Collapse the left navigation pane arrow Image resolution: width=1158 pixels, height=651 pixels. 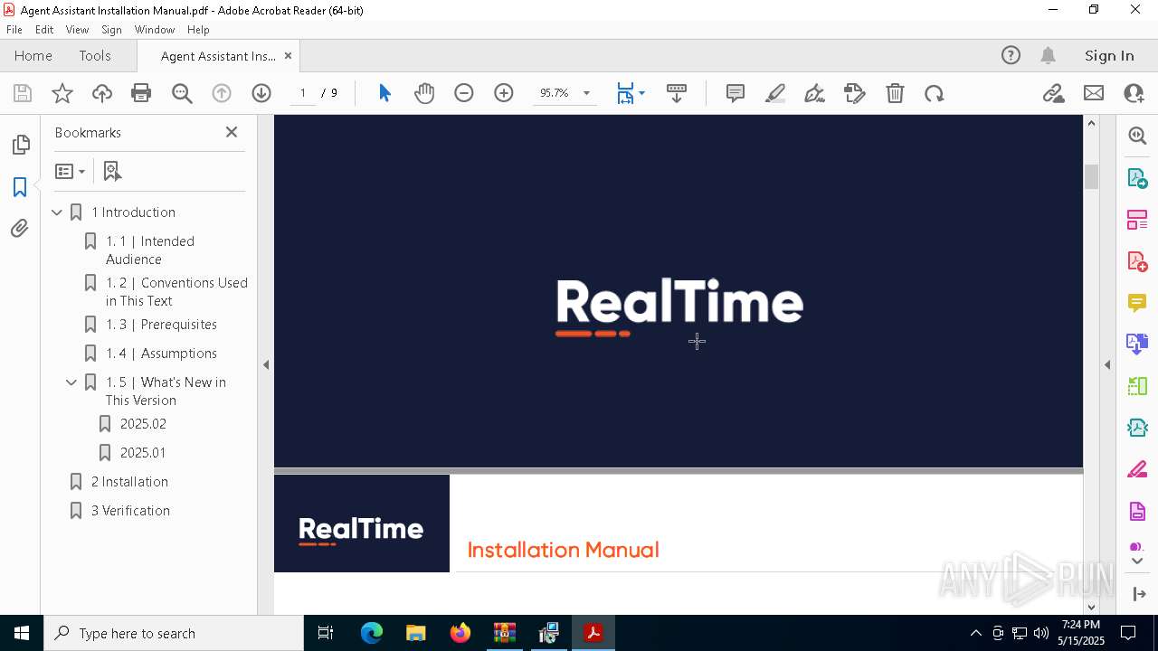266,365
